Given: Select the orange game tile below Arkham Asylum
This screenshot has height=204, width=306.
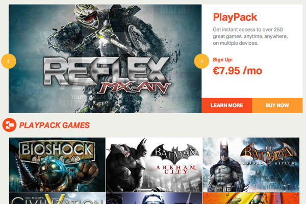Looking at the screenshot, I should pyautogui.click(x=251, y=198).
